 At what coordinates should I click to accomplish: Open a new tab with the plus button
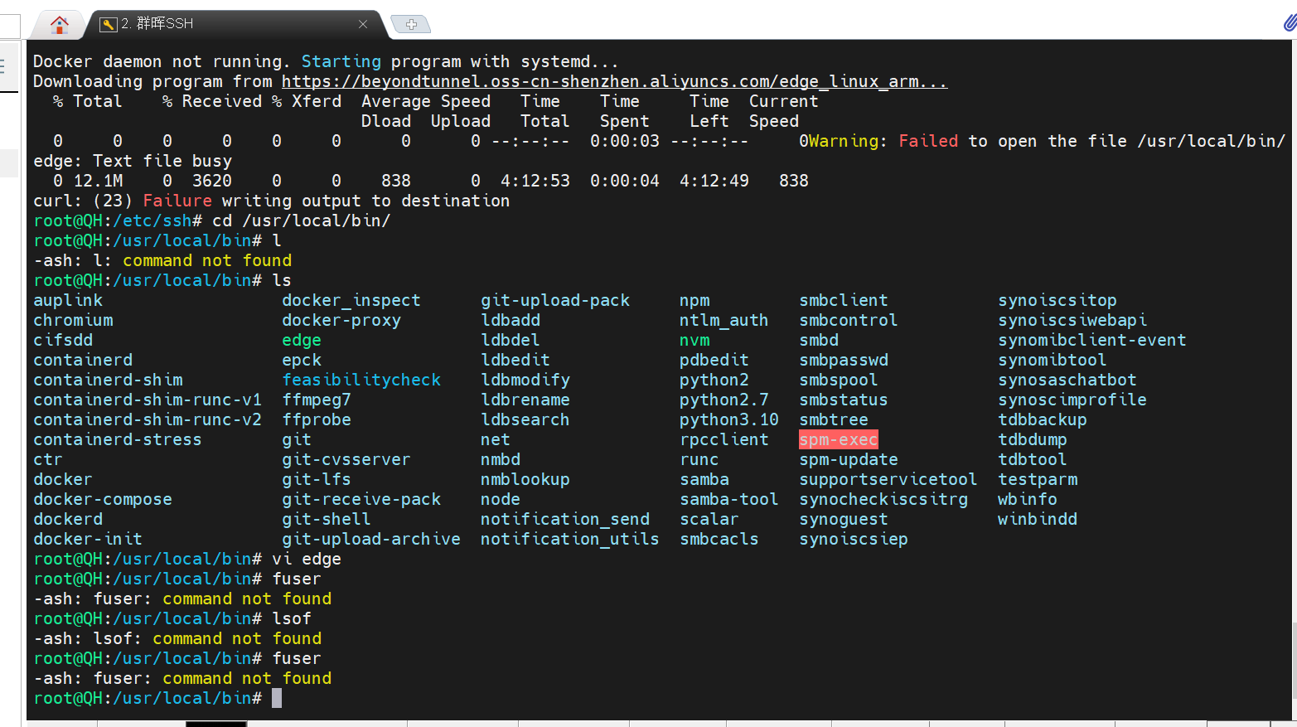point(411,24)
